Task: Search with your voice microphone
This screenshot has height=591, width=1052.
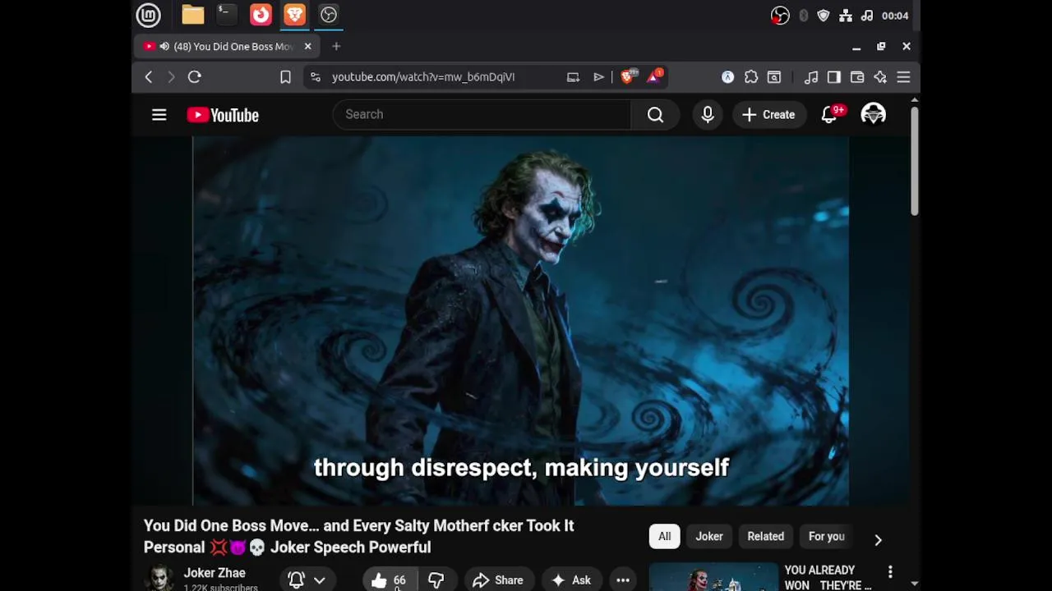Action: 708,115
